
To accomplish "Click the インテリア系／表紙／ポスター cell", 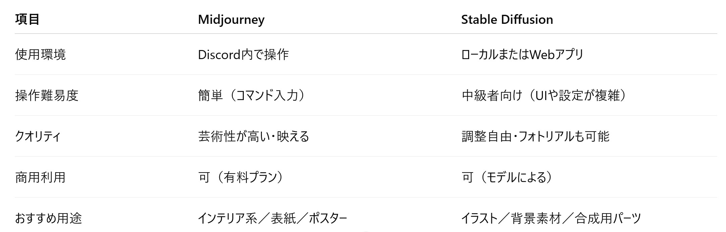I will 272,219.
